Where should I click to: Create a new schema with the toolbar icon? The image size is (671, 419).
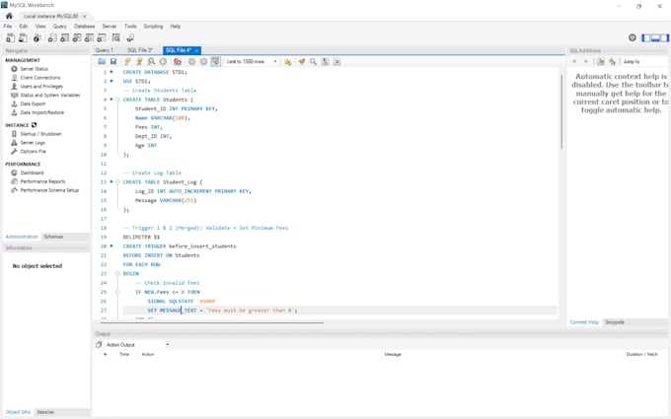pyautogui.click(x=52, y=38)
